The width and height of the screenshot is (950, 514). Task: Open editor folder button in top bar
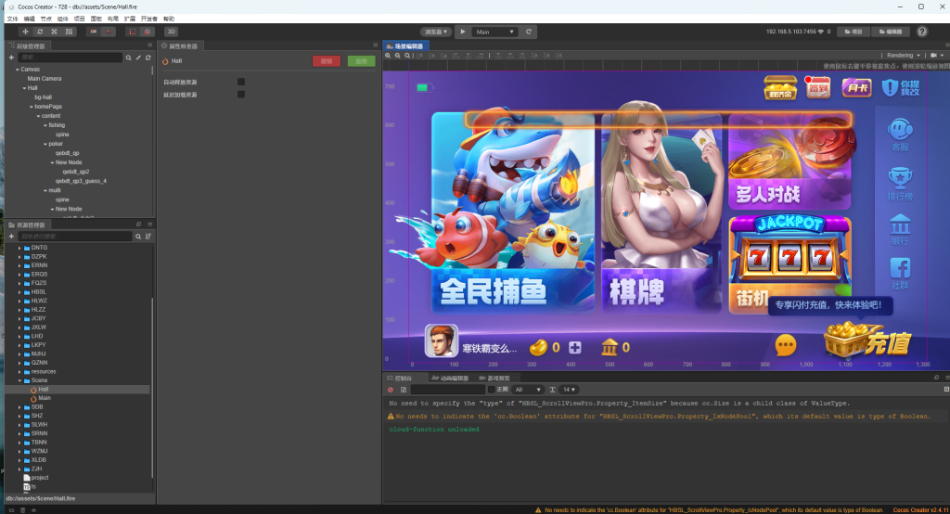(891, 32)
